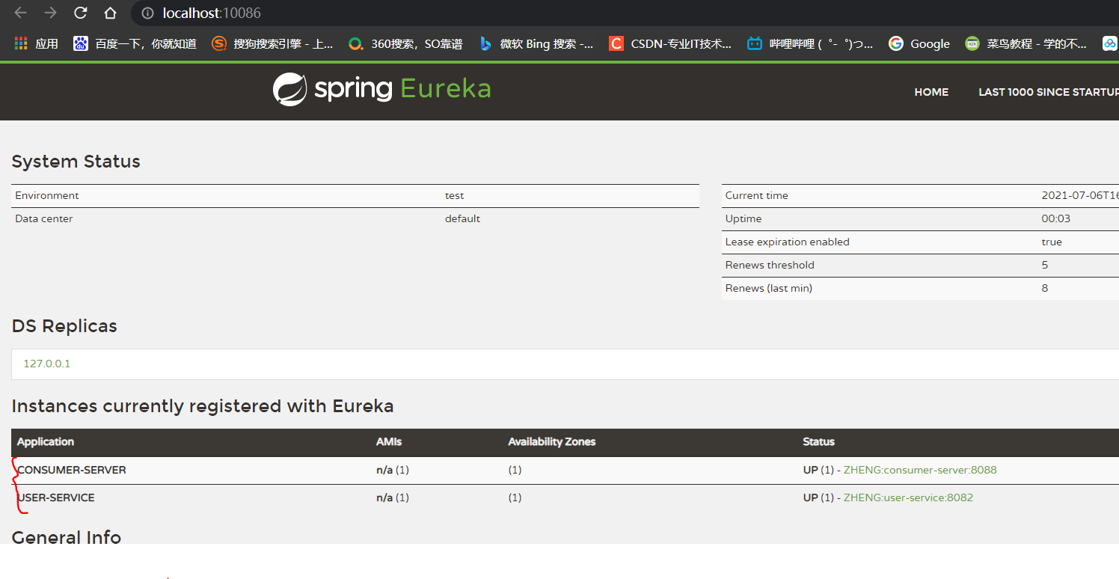Click the Spring Eureka logo
Image resolution: width=1119 pixels, height=579 pixels.
tap(381, 89)
